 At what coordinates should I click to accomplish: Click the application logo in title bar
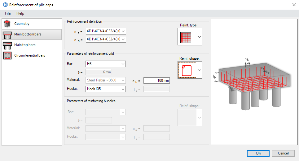[5, 5]
